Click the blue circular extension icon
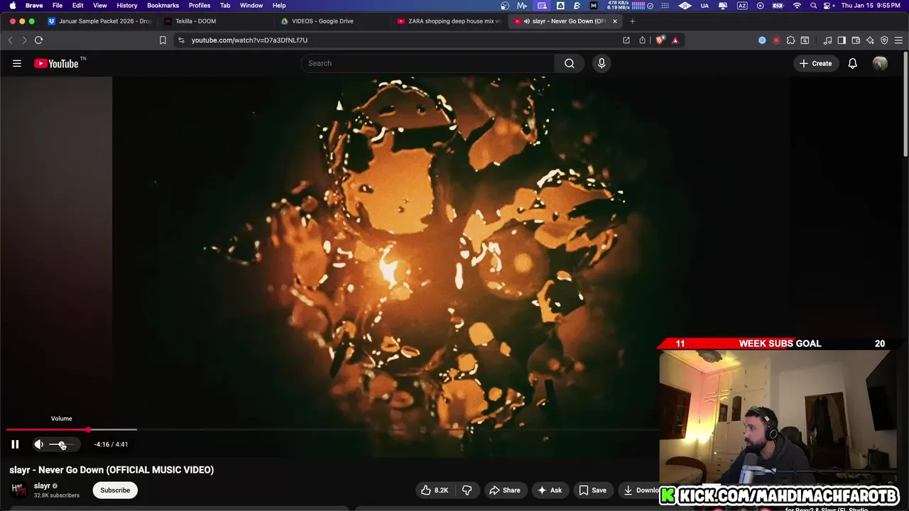909x511 pixels. pyautogui.click(x=762, y=40)
